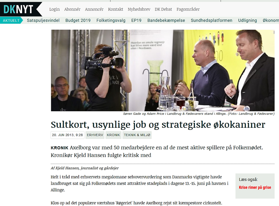Open the Budget 2019 topic
This screenshot has width=279, height=206.
click(78, 20)
